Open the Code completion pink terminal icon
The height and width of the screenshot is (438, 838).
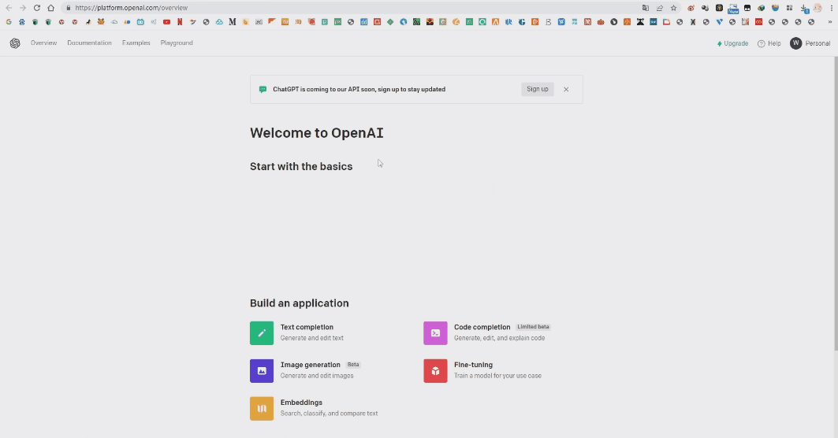pyautogui.click(x=435, y=332)
